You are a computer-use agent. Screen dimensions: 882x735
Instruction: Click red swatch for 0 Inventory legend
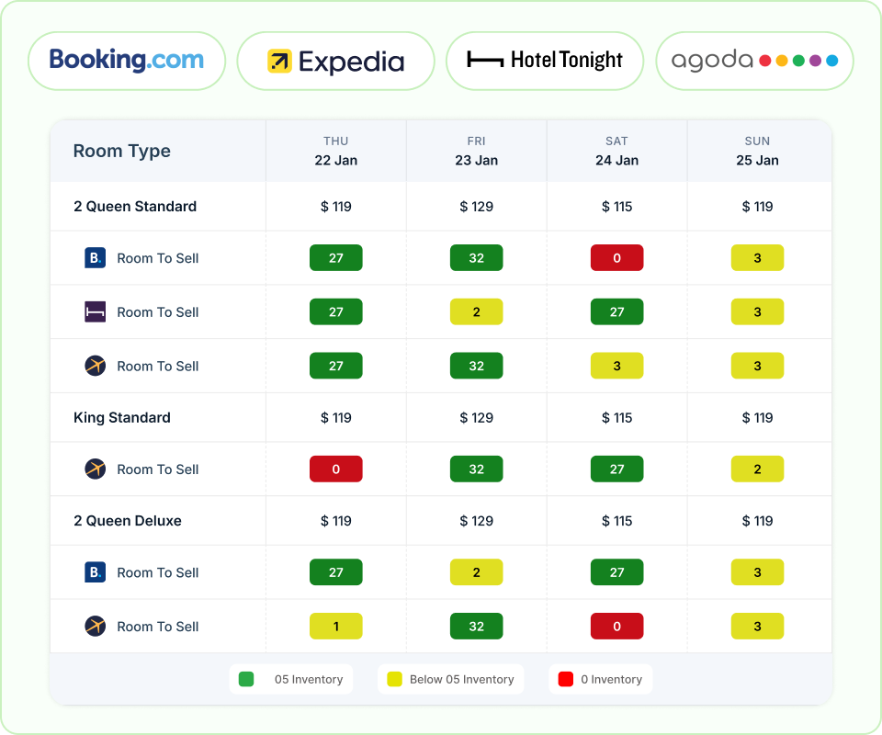point(565,679)
